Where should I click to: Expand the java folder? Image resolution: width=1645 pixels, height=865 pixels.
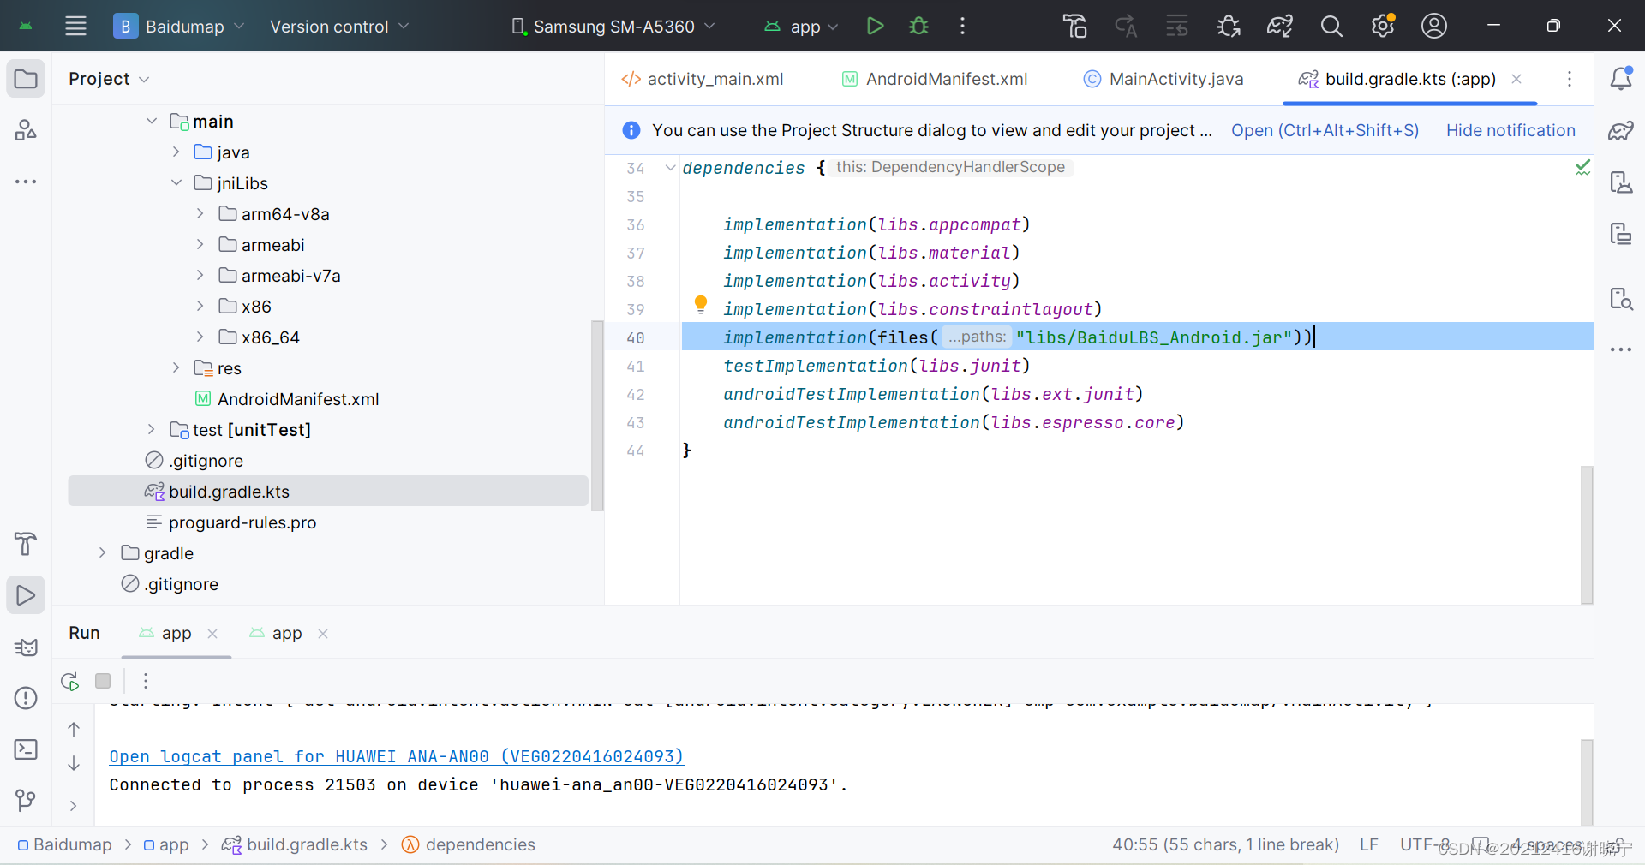176,152
